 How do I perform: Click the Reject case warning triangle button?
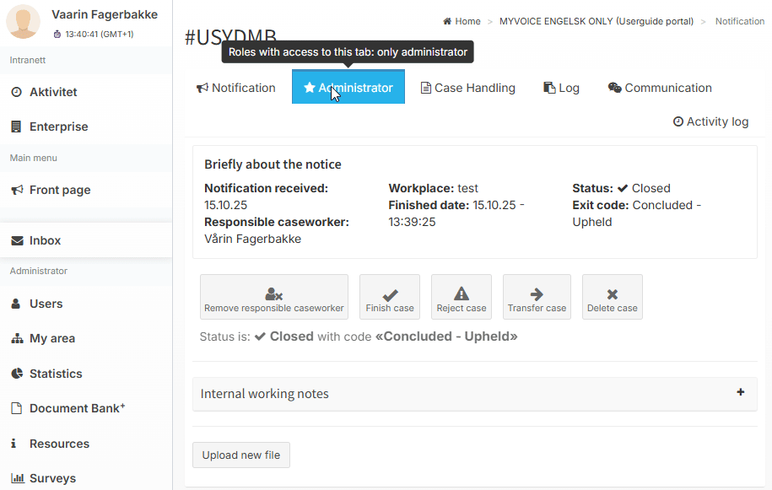click(x=461, y=297)
